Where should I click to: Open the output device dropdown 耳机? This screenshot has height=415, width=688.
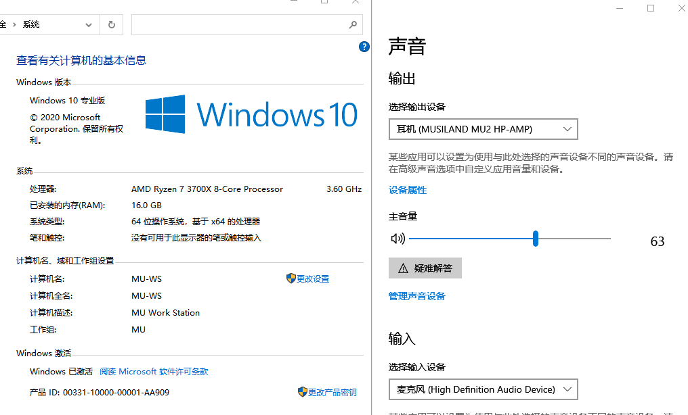[483, 129]
